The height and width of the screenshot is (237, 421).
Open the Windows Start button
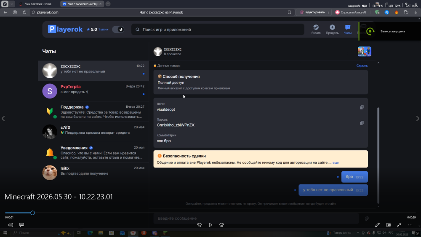coord(5,233)
